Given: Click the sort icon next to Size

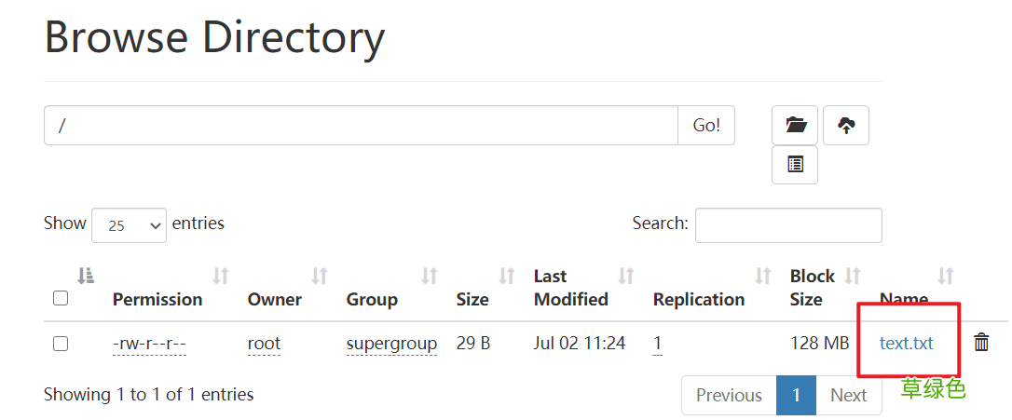Looking at the screenshot, I should [x=507, y=276].
